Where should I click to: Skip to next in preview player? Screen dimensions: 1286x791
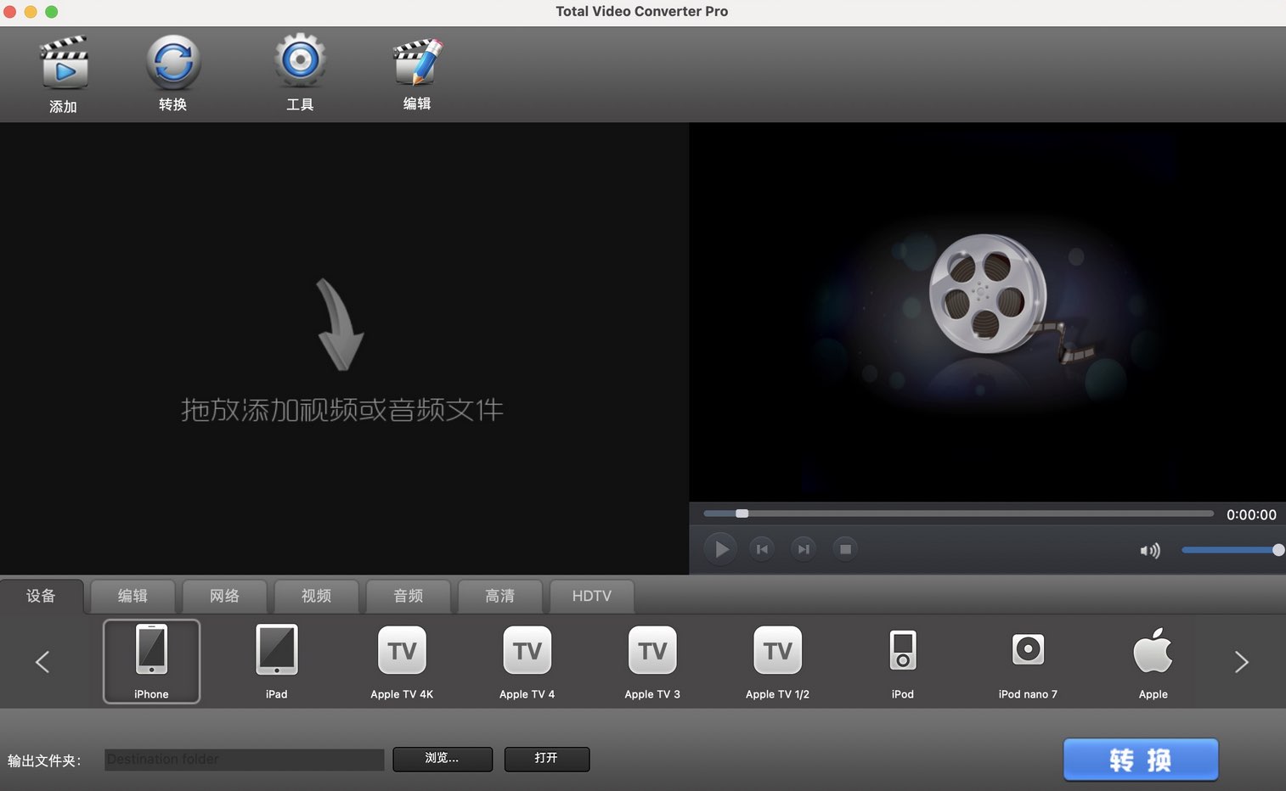coord(803,549)
